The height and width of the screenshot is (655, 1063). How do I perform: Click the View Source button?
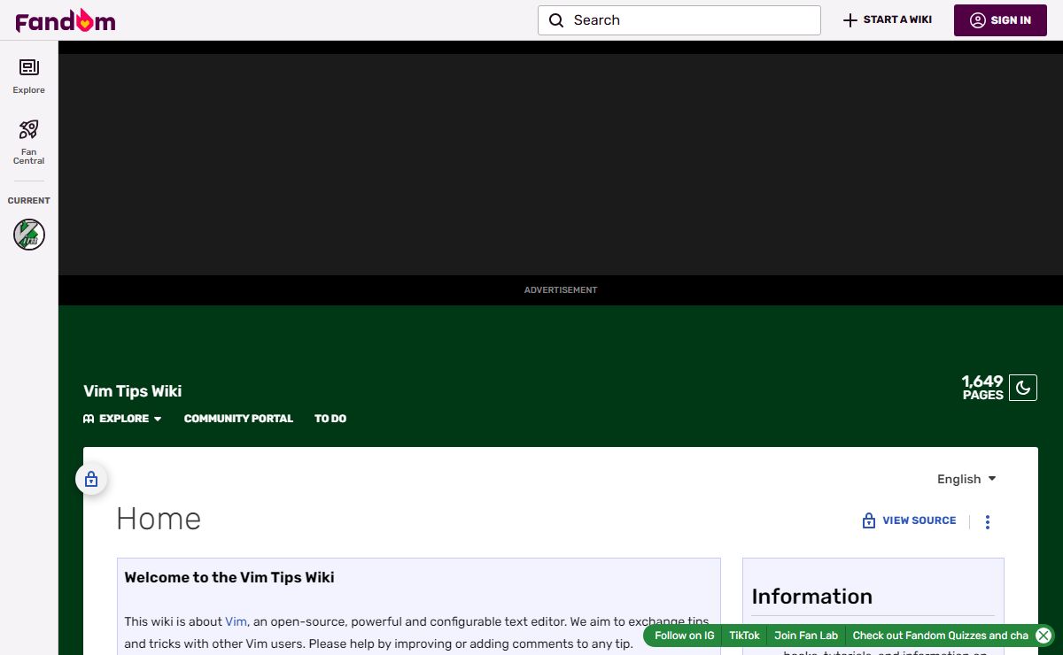[910, 520]
